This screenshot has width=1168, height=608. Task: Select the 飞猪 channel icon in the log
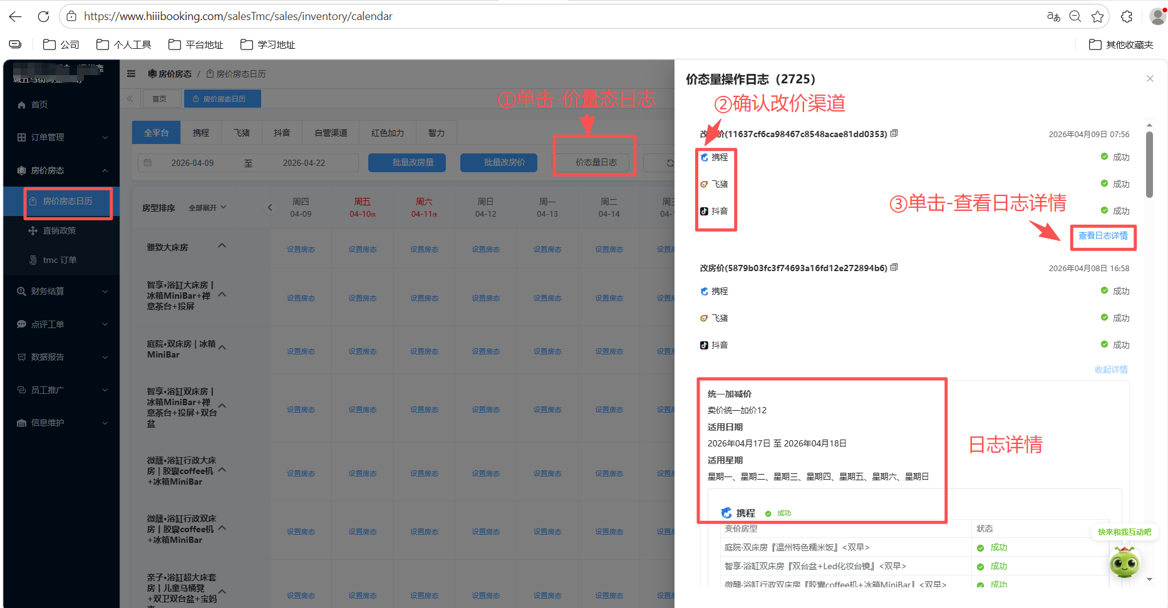(x=703, y=184)
